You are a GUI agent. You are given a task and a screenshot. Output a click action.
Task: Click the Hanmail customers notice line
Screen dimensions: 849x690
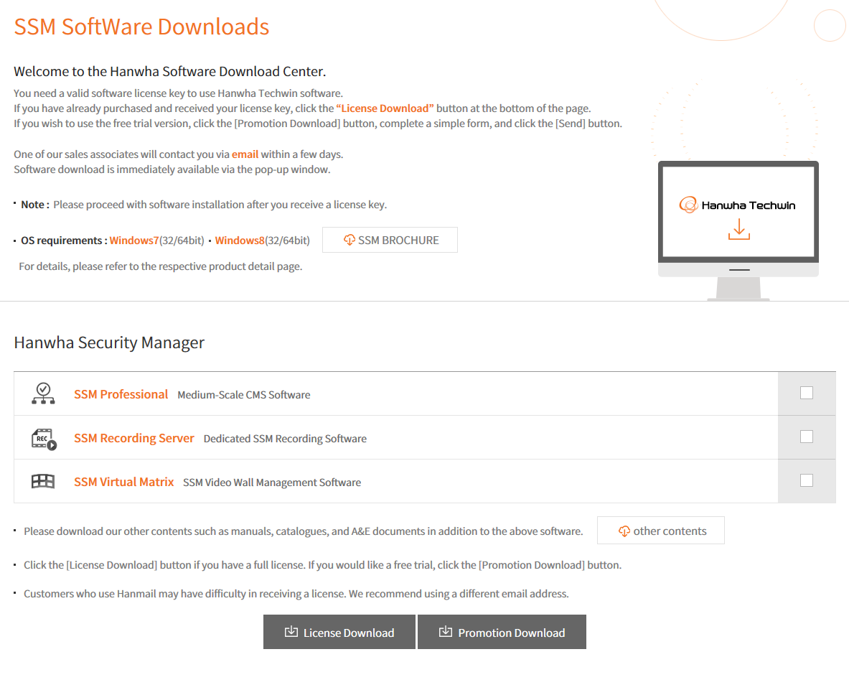tap(296, 594)
